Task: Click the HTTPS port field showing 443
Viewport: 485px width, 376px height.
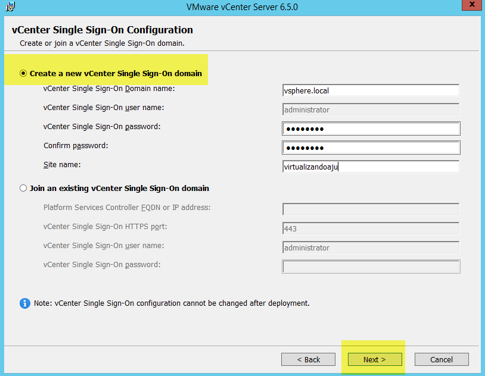Action: tap(370, 228)
